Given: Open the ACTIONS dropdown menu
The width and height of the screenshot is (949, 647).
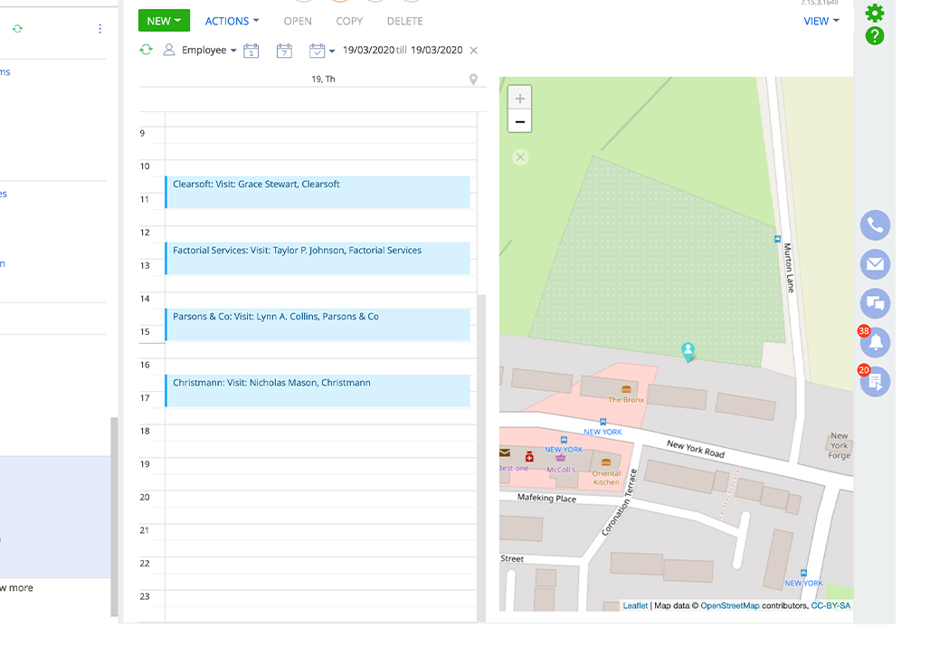Looking at the screenshot, I should pos(232,21).
